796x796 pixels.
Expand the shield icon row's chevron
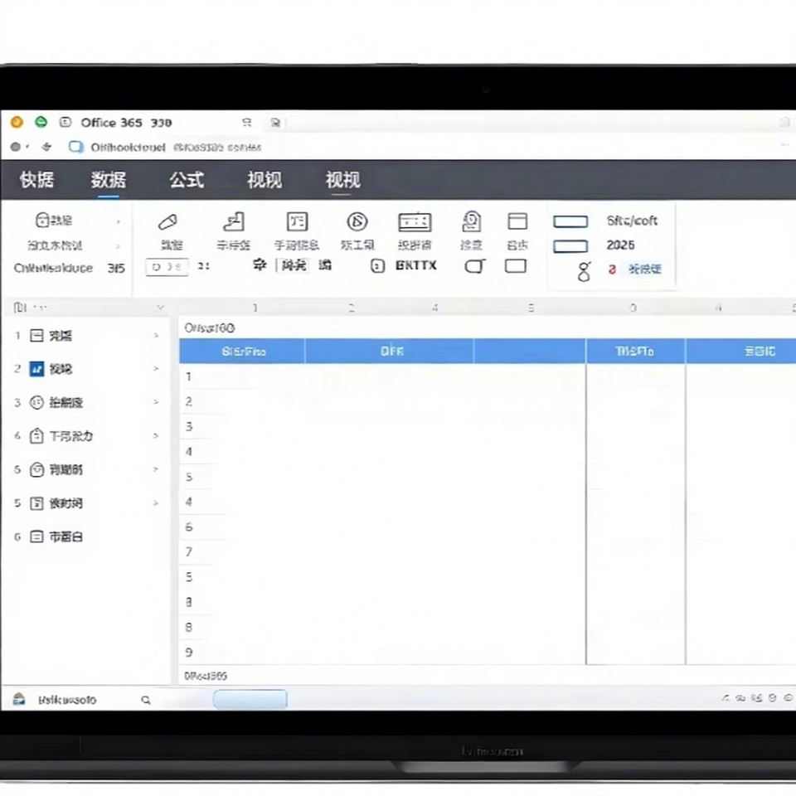point(156,469)
